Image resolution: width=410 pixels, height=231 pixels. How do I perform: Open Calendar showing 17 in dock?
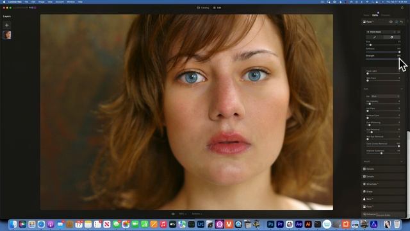[79, 224]
